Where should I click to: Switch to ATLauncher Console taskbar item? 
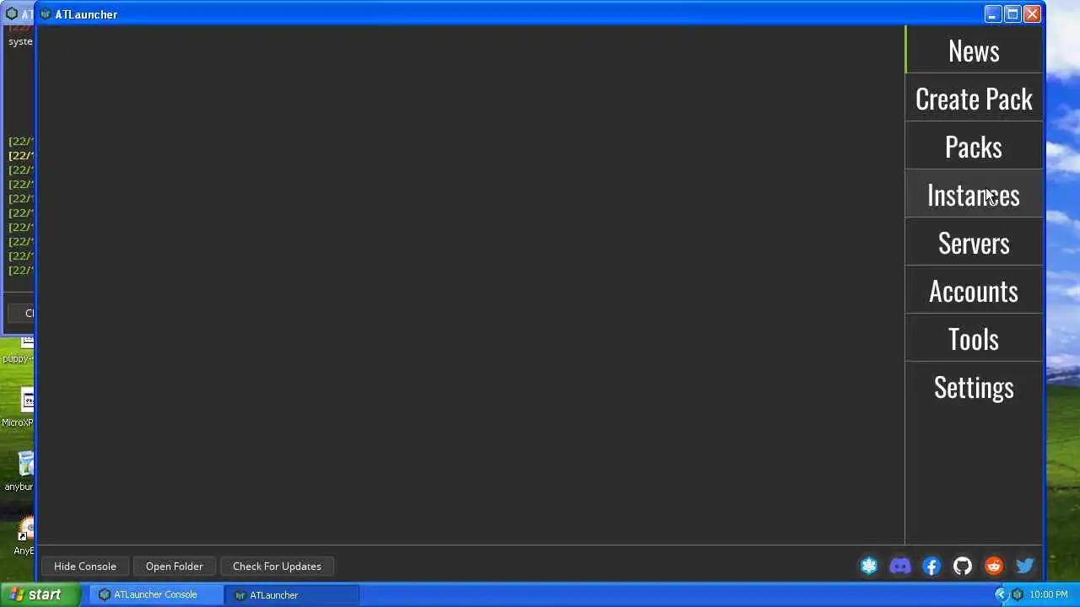click(x=155, y=595)
